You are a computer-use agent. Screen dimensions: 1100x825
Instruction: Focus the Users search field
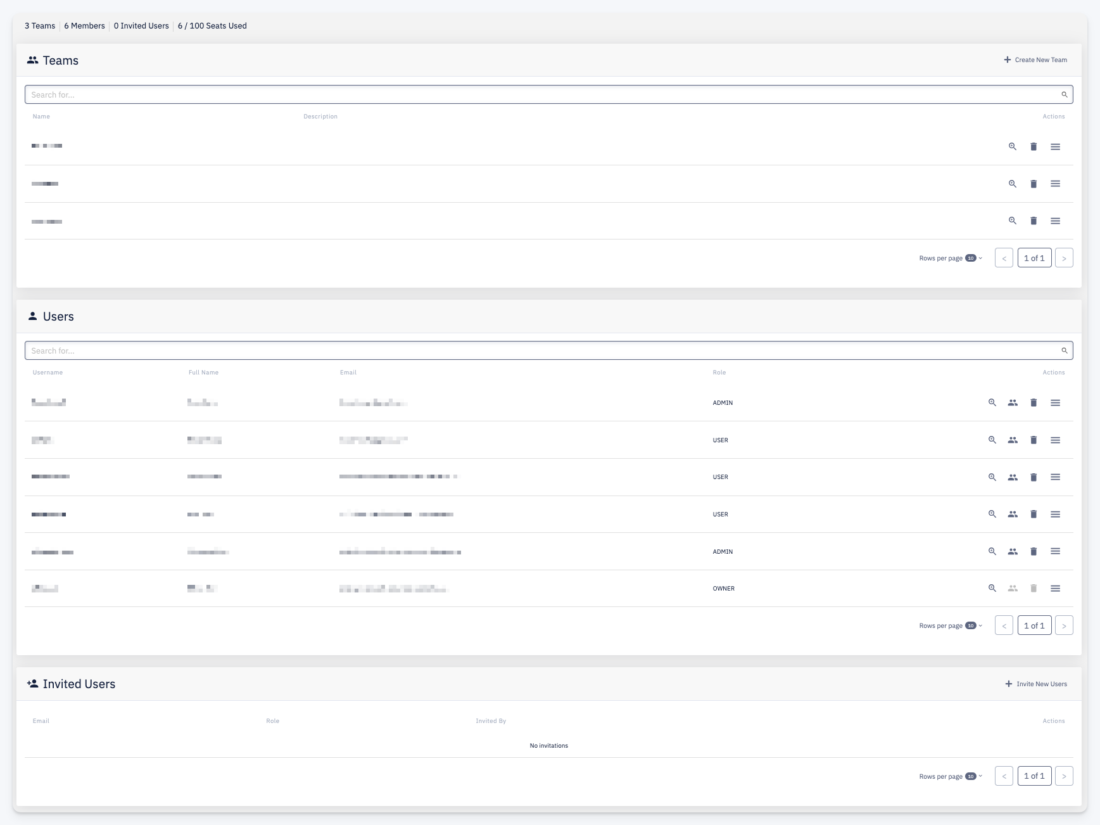548,350
